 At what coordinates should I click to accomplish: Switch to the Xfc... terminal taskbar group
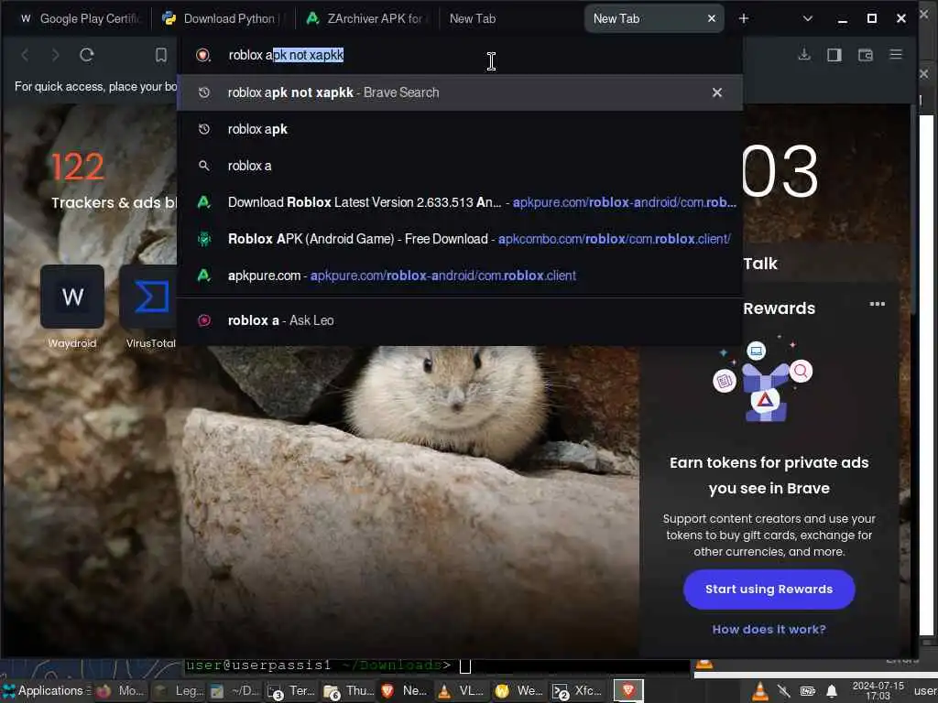click(576, 691)
